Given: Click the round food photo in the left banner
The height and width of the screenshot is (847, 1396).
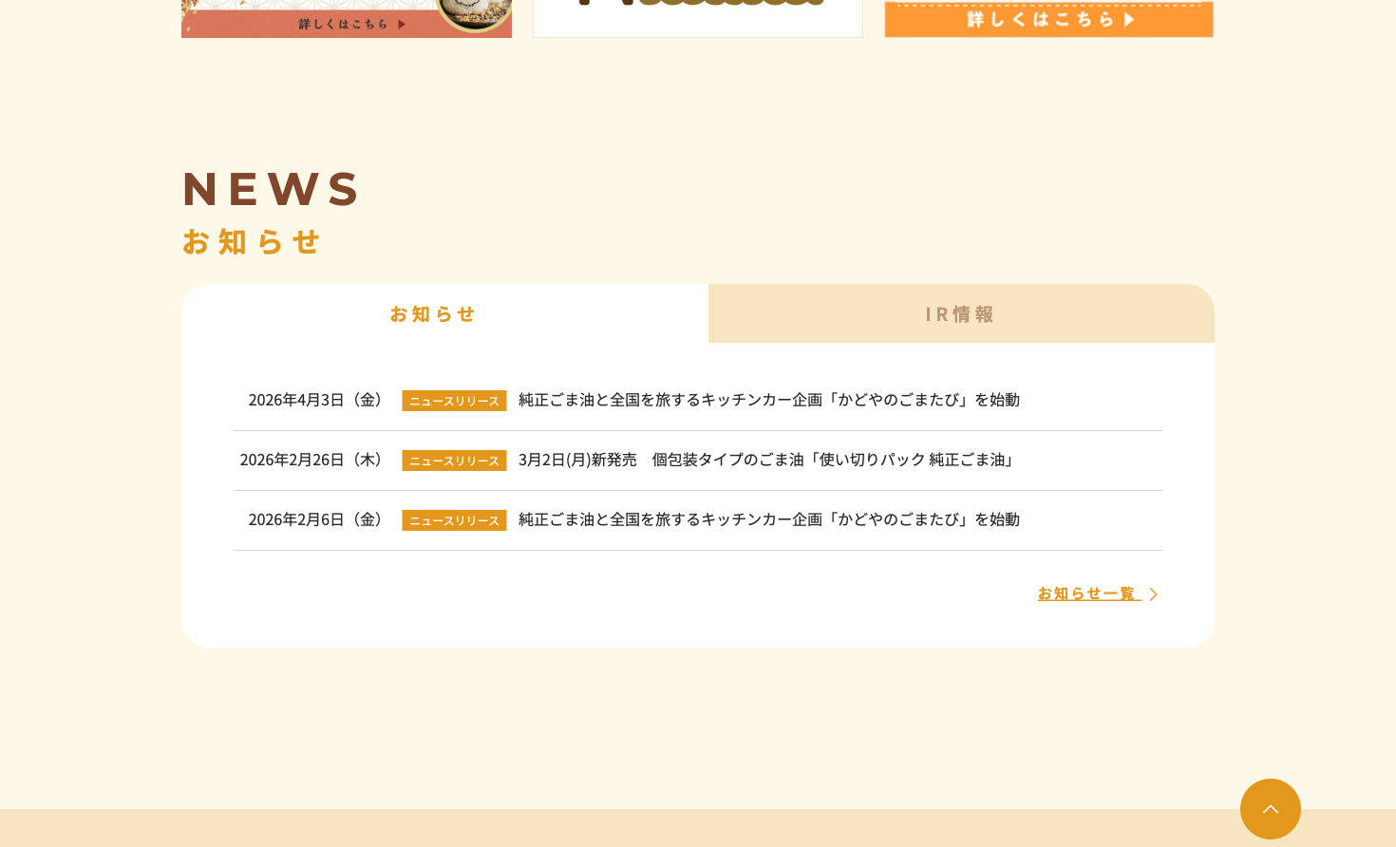Looking at the screenshot, I should click(x=474, y=12).
